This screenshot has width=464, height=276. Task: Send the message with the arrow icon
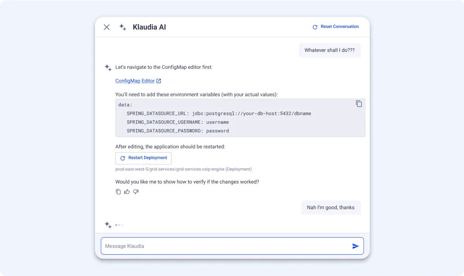[355, 246]
